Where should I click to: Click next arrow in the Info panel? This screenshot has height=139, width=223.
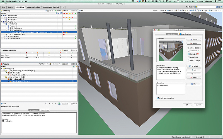coord(52,104)
